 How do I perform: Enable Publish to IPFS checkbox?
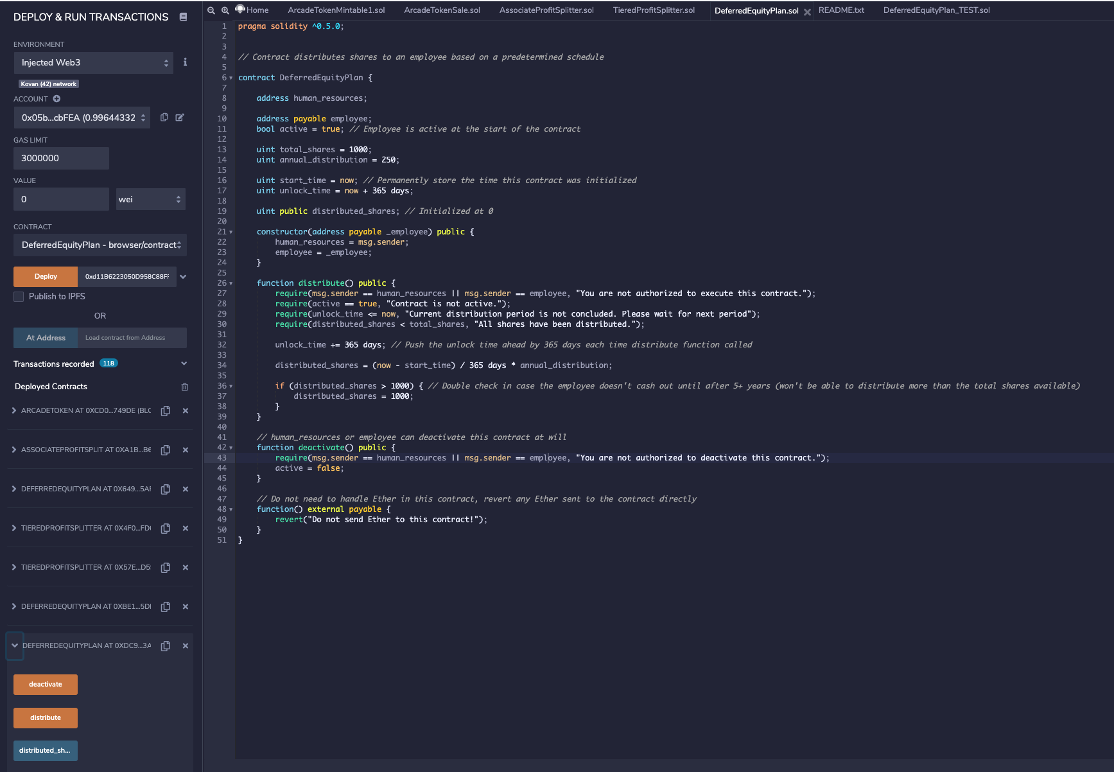click(19, 297)
